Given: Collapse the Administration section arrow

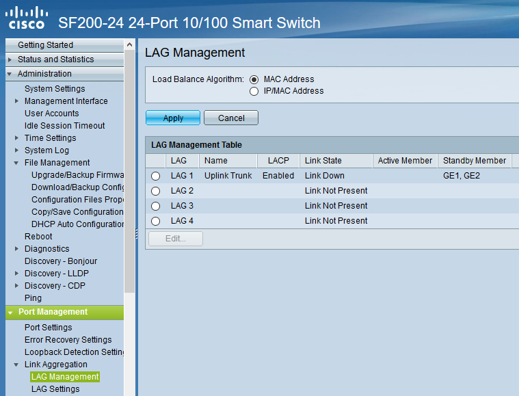Looking at the screenshot, I should point(10,74).
